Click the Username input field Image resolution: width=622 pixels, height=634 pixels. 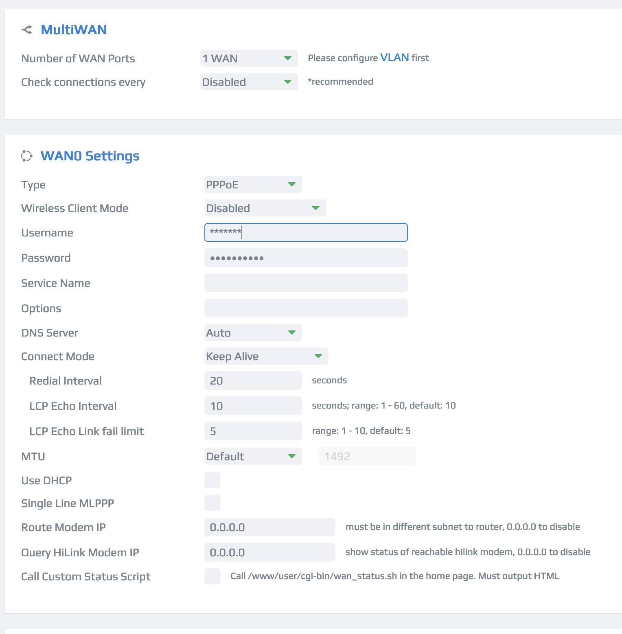click(306, 232)
